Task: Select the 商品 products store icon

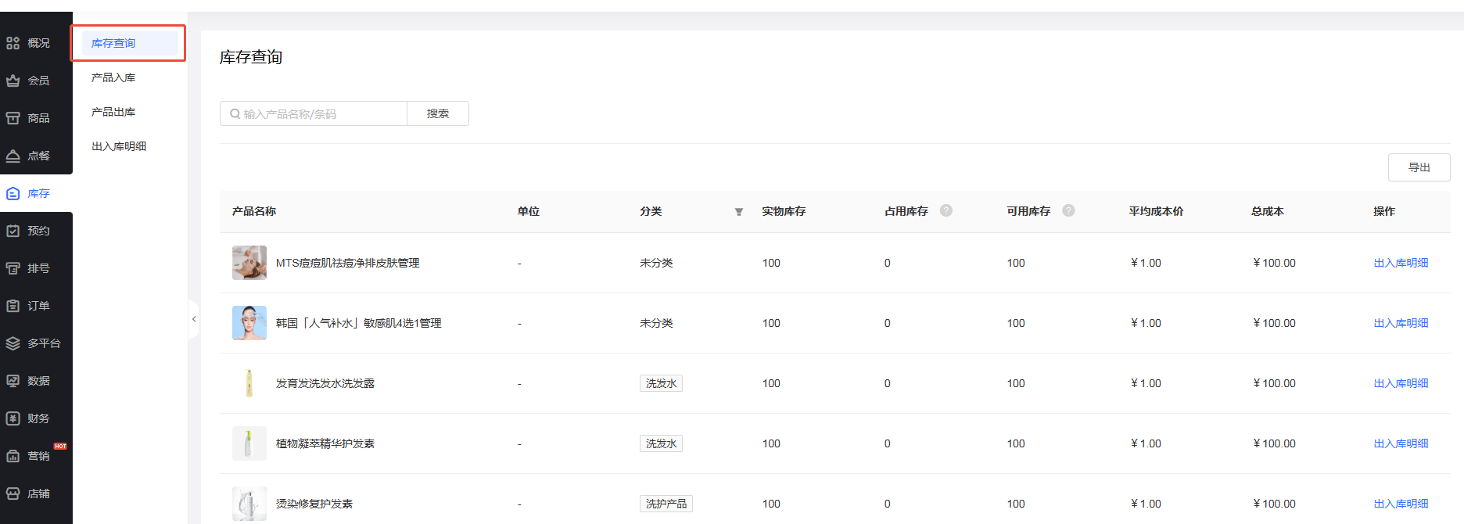Action: pyautogui.click(x=13, y=118)
